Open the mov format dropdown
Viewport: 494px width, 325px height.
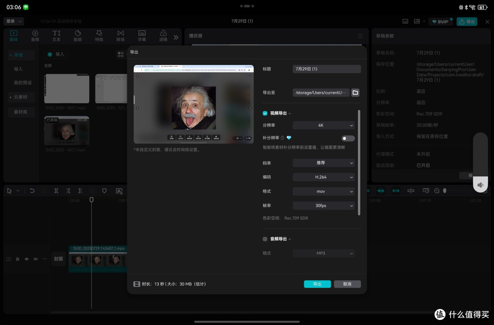coord(323,191)
